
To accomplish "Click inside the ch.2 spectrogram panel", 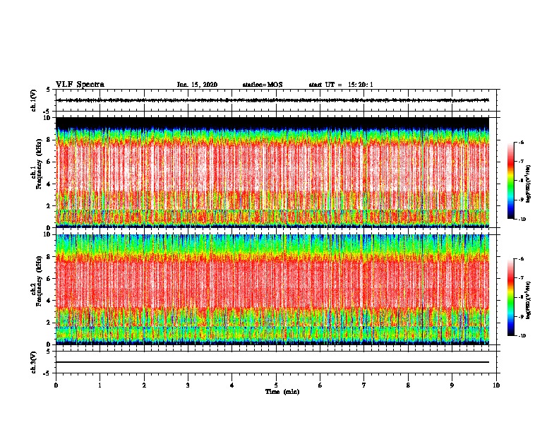I will click(x=272, y=289).
